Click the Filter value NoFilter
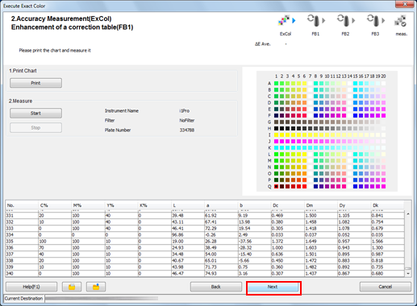The image size is (417, 306). (x=187, y=121)
